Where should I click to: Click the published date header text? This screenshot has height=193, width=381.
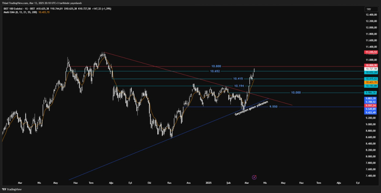click(x=41, y=3)
